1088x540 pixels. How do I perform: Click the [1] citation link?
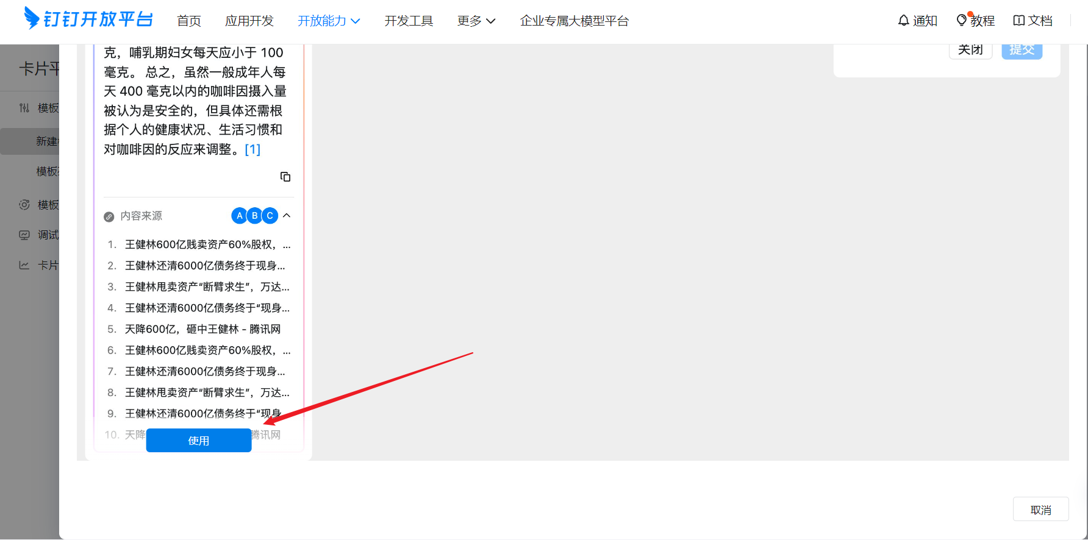tap(252, 149)
